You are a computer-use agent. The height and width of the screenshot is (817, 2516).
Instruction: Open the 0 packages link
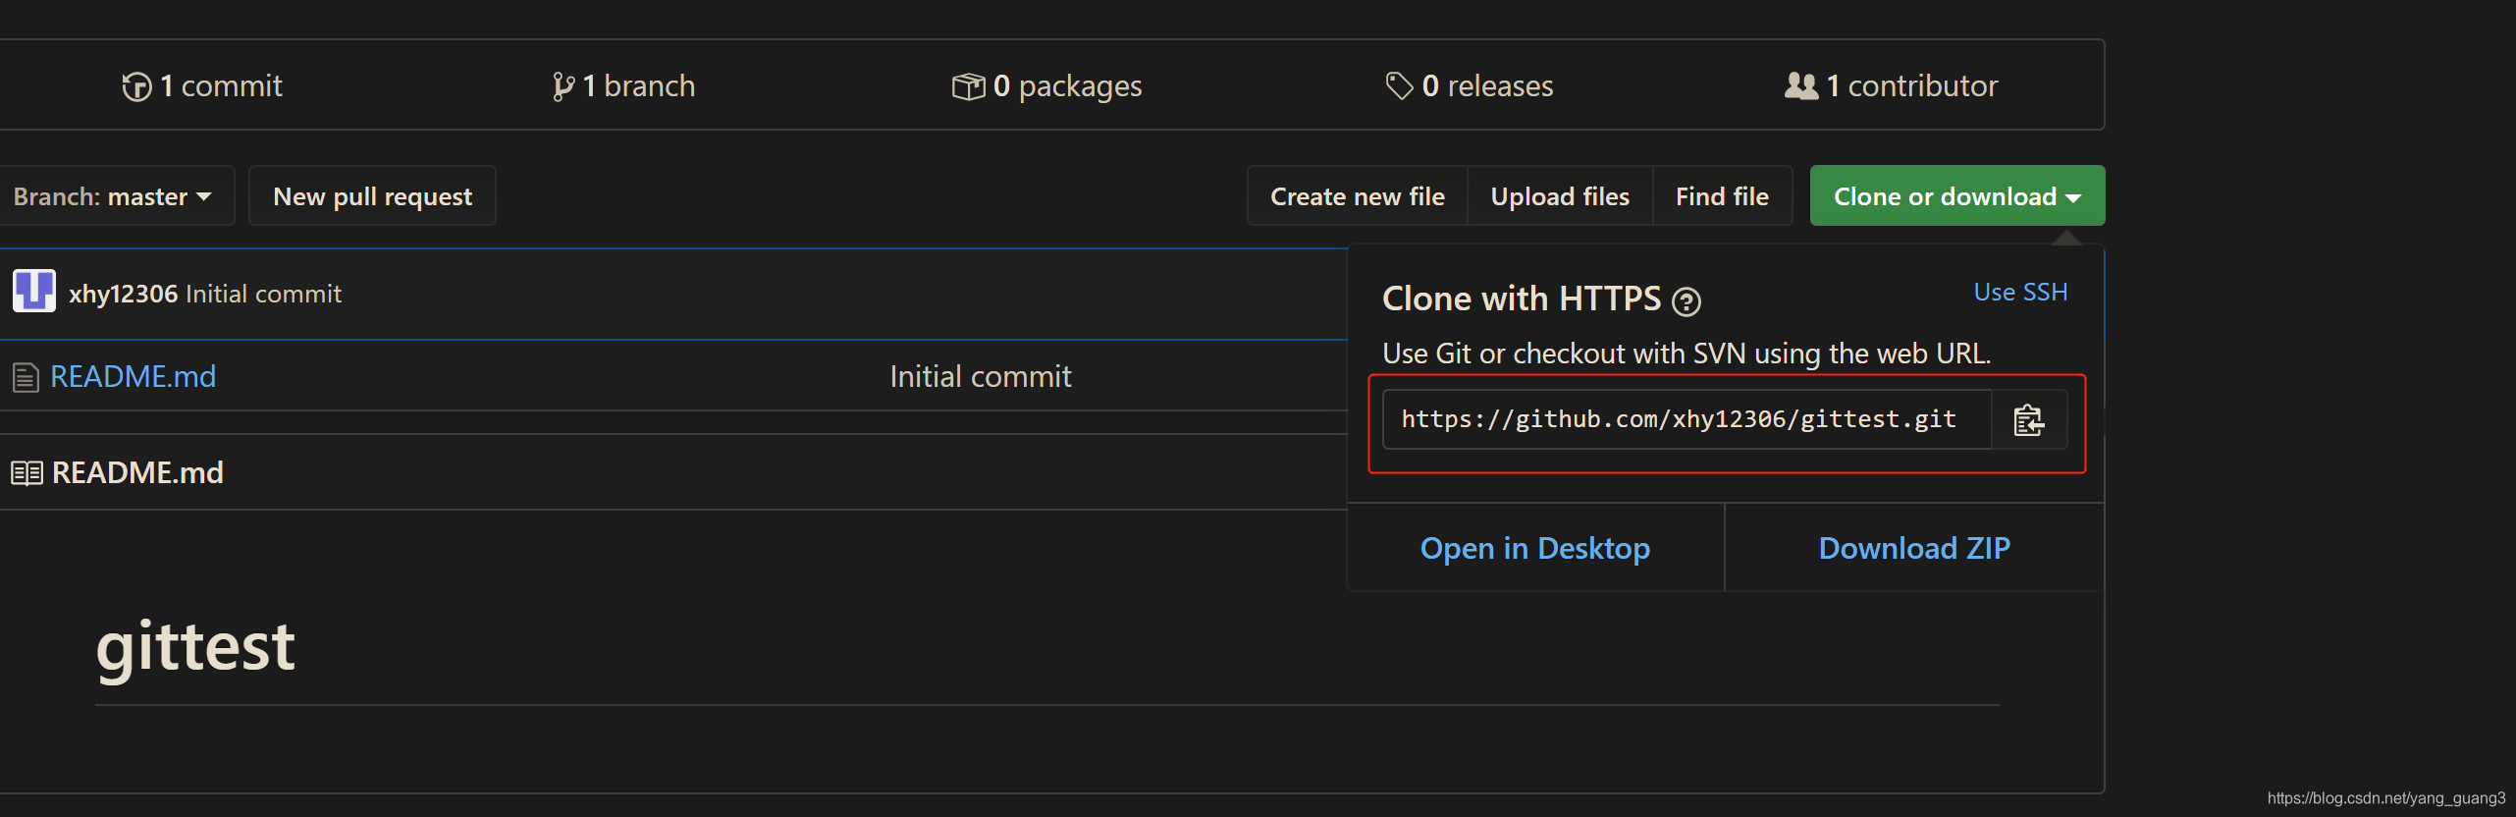(x=1046, y=86)
